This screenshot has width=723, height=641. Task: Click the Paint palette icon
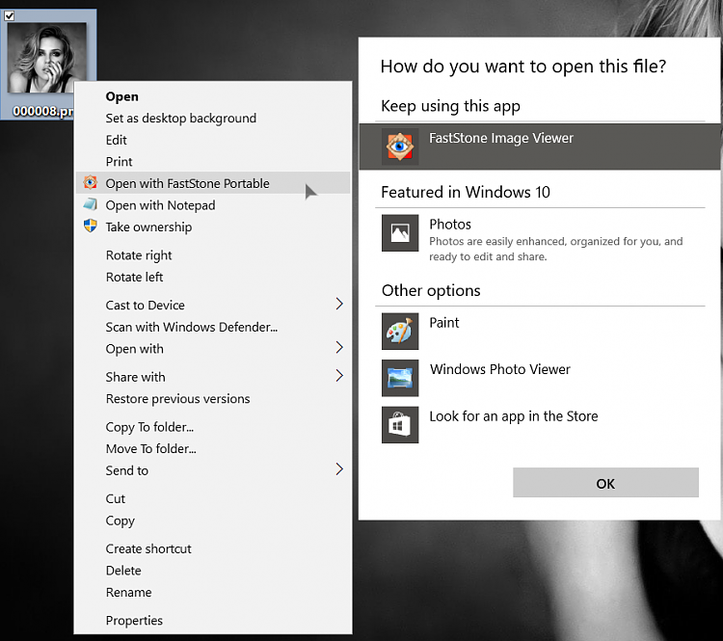[x=400, y=332]
